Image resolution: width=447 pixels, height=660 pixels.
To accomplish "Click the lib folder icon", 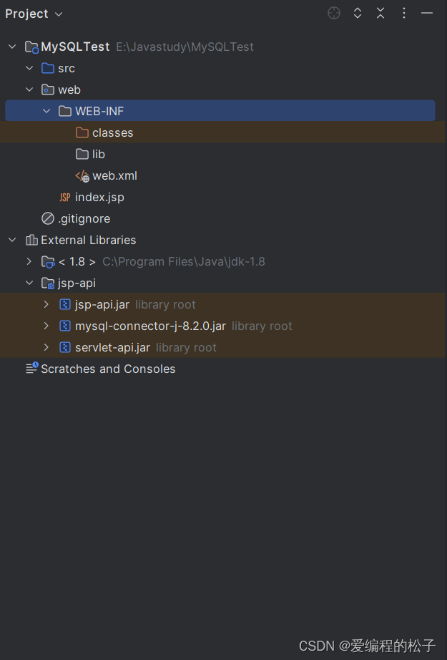I will pyautogui.click(x=82, y=154).
